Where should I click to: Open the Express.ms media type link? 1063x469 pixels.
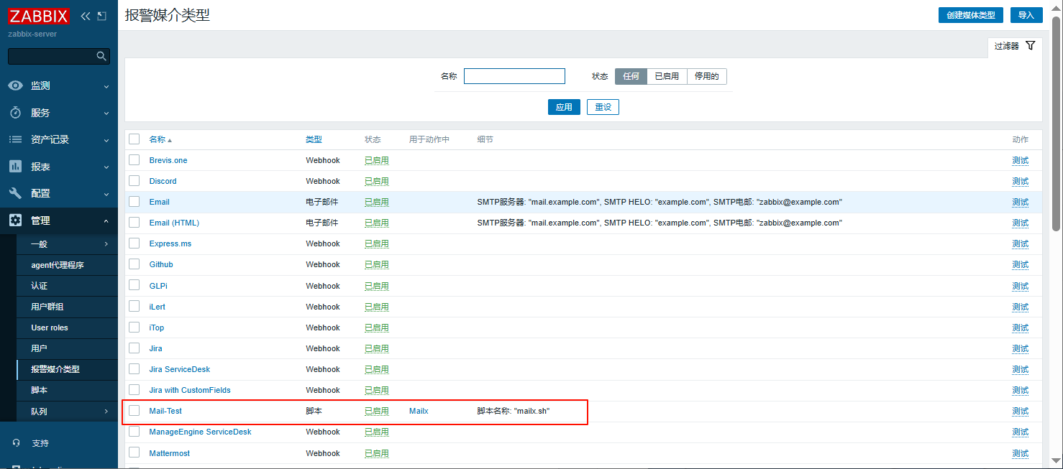[170, 243]
